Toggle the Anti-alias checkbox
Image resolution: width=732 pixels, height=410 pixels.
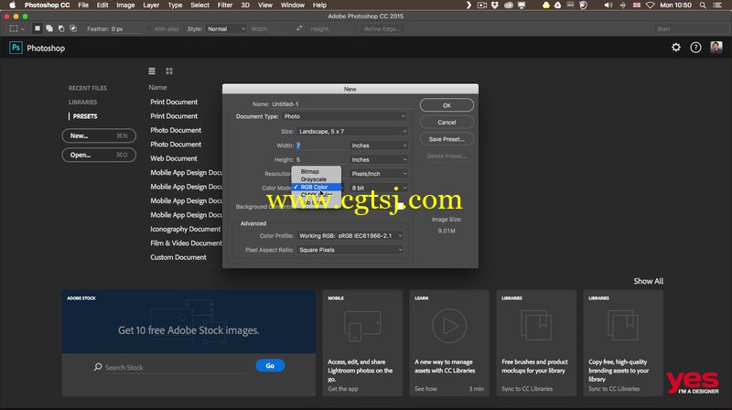[149, 29]
